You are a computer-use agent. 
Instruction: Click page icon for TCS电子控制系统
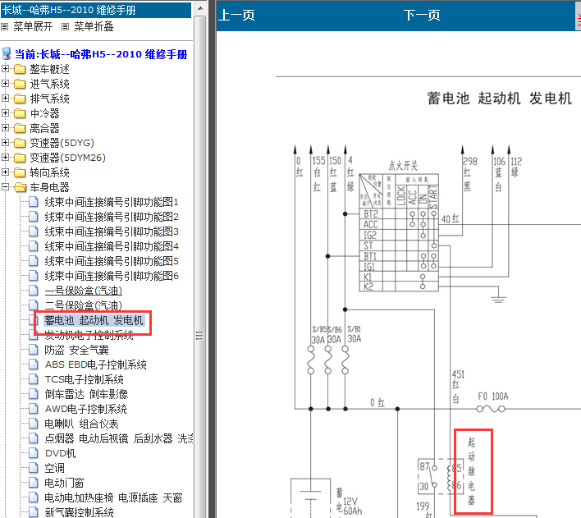pyautogui.click(x=34, y=379)
